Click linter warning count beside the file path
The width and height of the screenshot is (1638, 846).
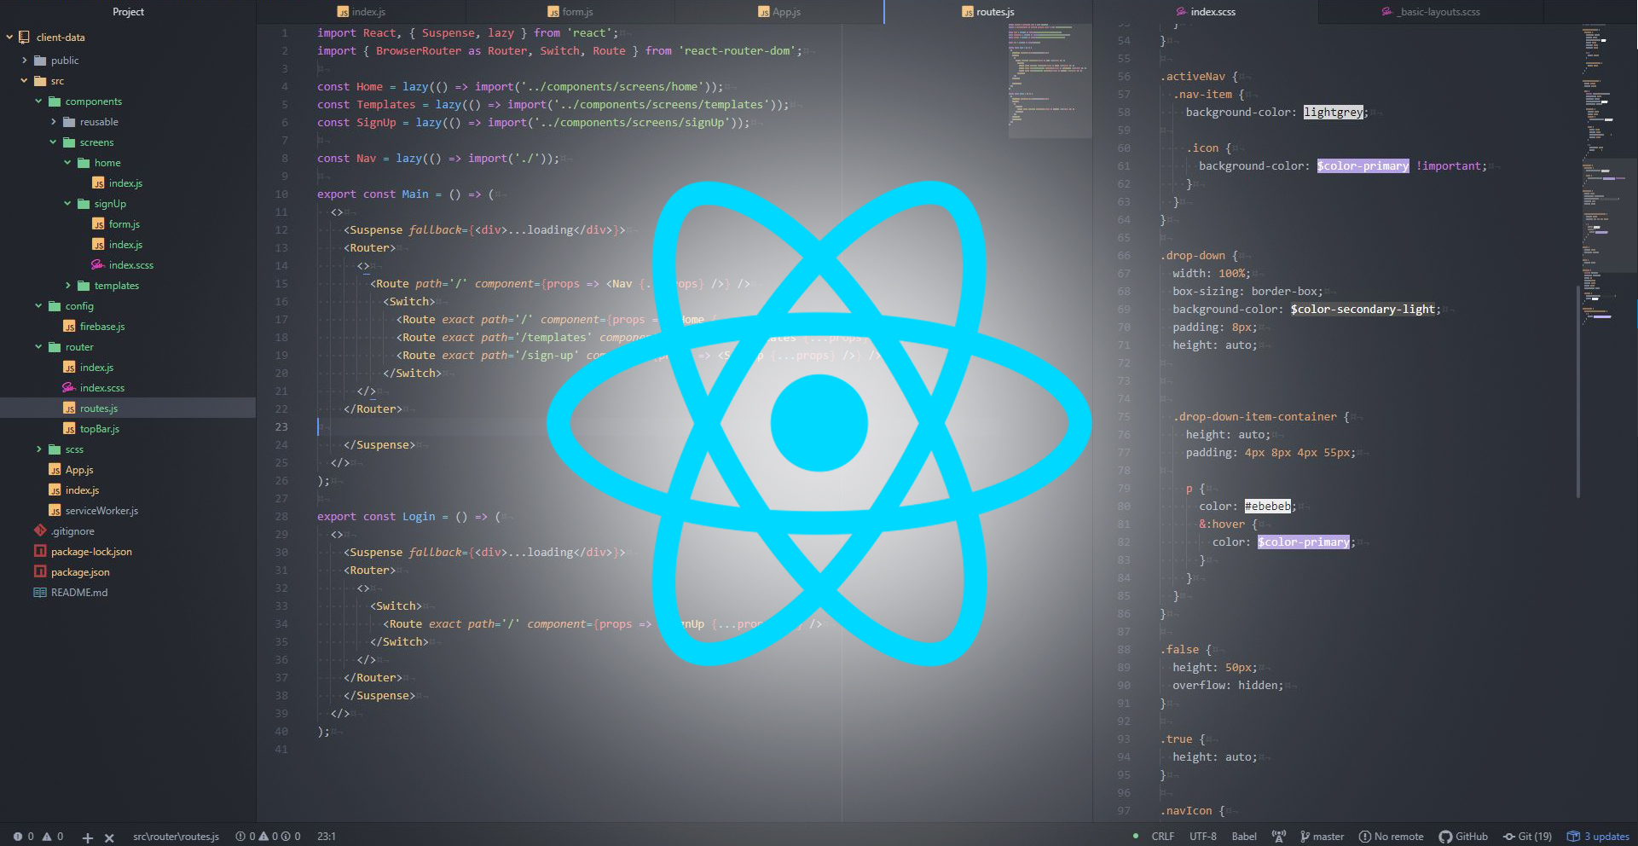[269, 837]
